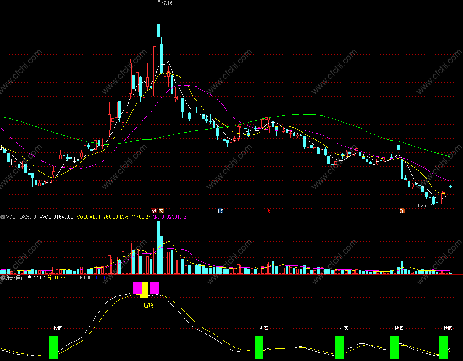Viewport: 463px width, 361px height.
Task: Click the yellow 逃顶 signal block
Action: (144, 290)
